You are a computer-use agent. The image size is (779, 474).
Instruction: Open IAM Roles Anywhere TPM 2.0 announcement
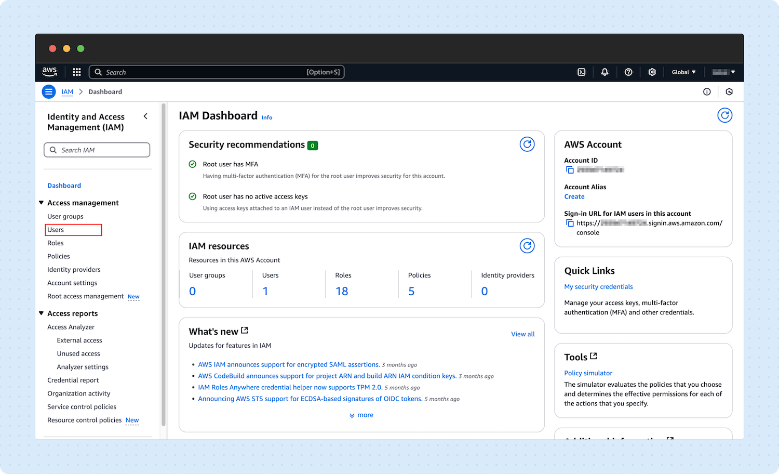290,388
